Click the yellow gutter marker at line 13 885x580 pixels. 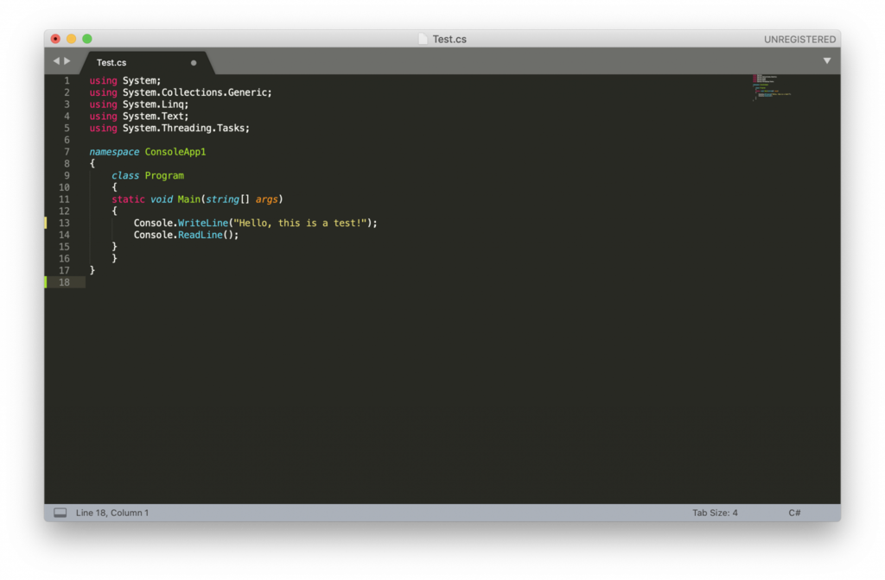46,222
